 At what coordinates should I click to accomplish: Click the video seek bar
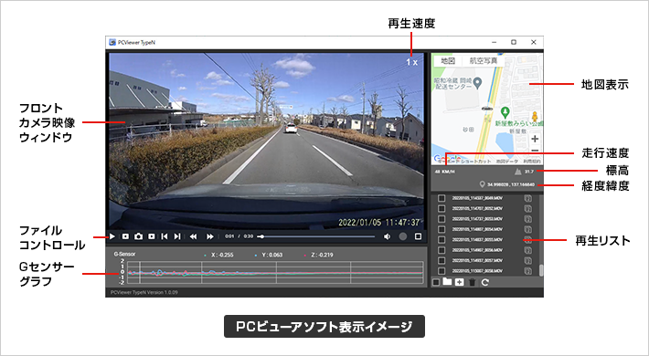click(316, 236)
